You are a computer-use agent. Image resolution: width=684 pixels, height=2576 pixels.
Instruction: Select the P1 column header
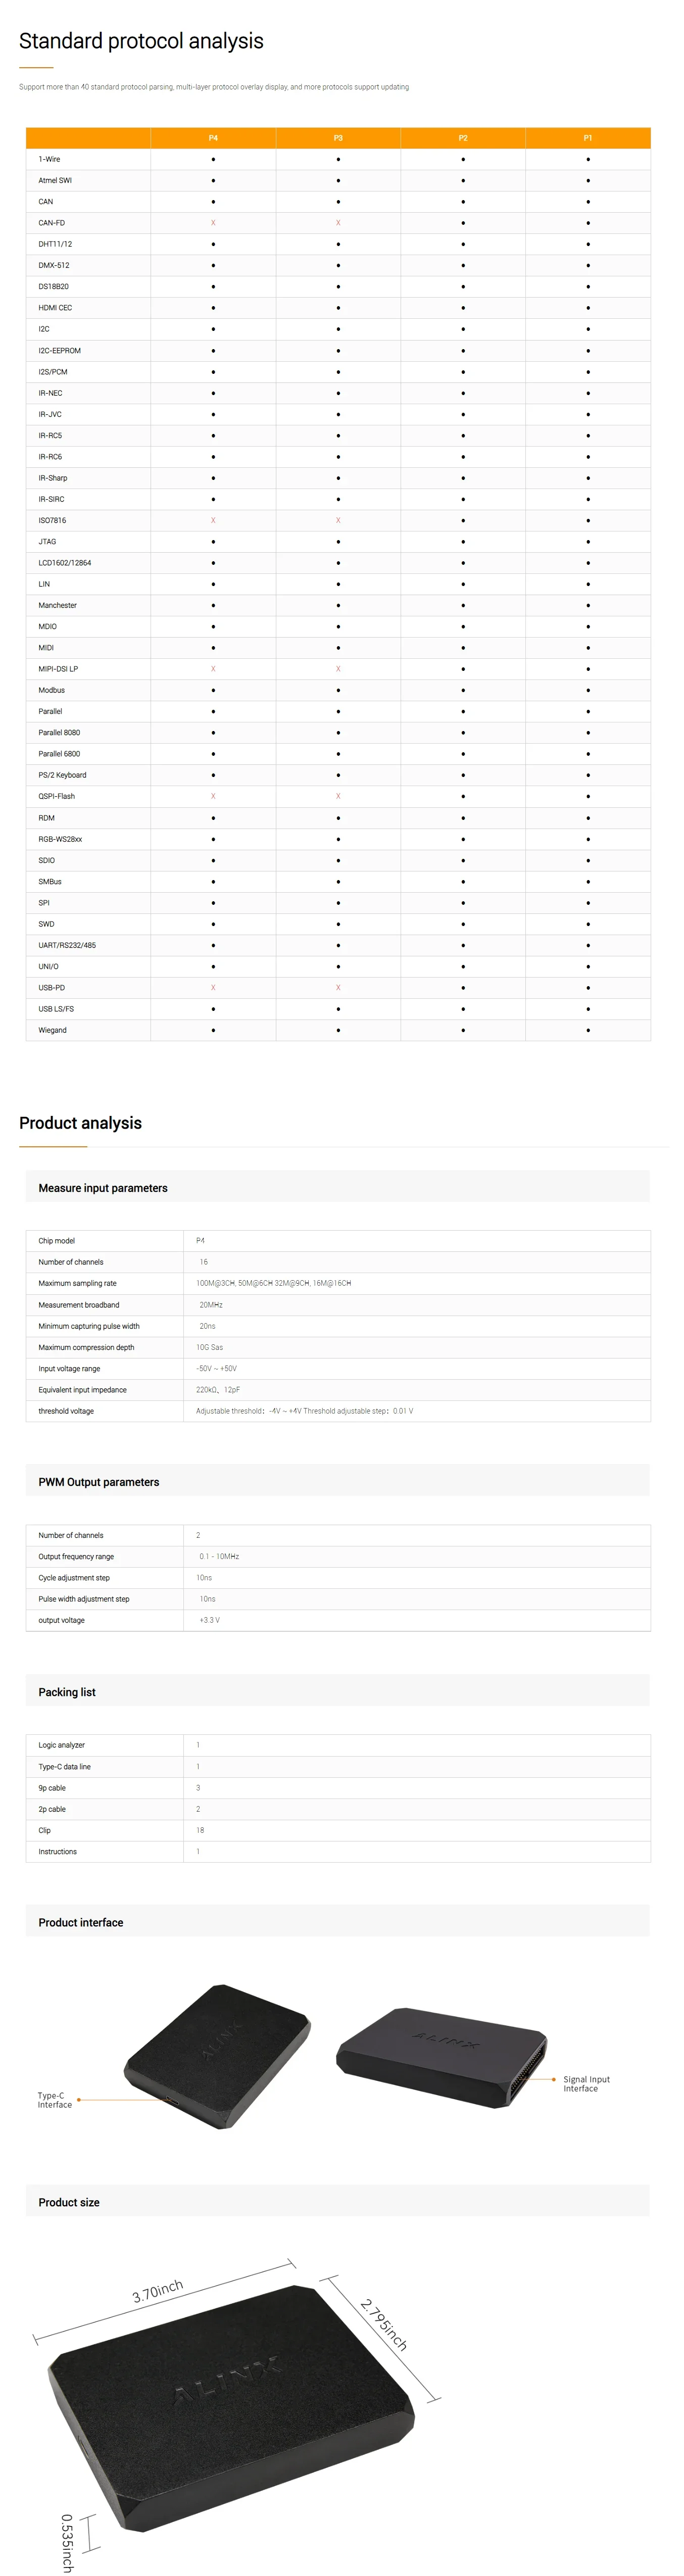tap(588, 138)
